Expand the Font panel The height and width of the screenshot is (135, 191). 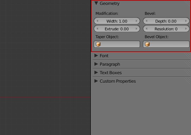pyautogui.click(x=96, y=55)
